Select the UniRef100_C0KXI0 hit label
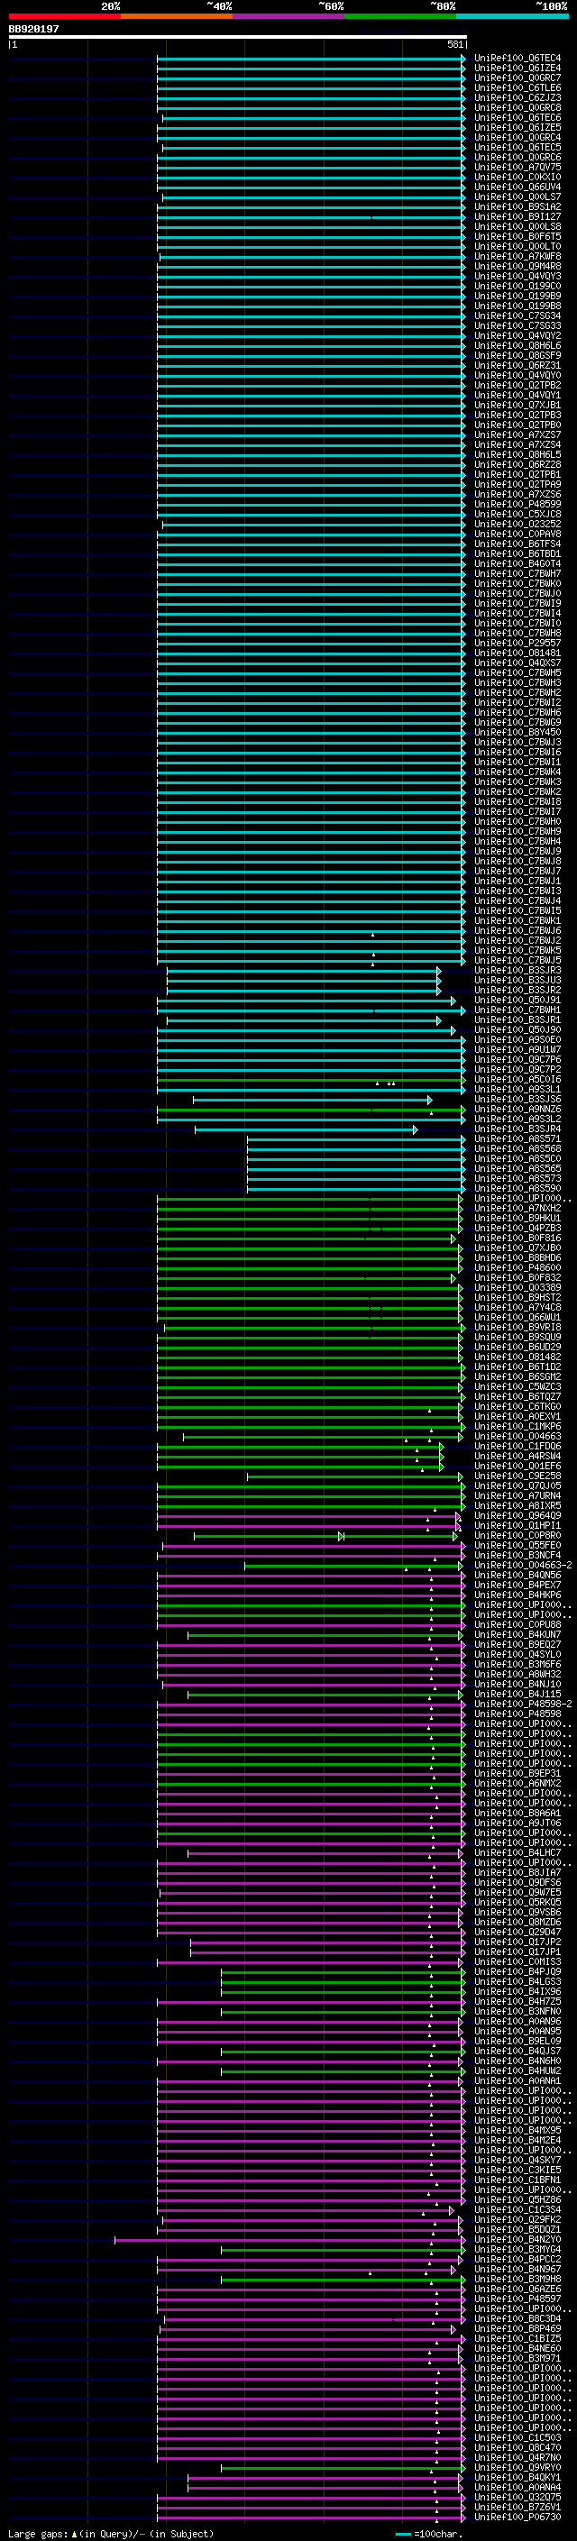Screen dimensions: 577x2541 tap(517, 178)
